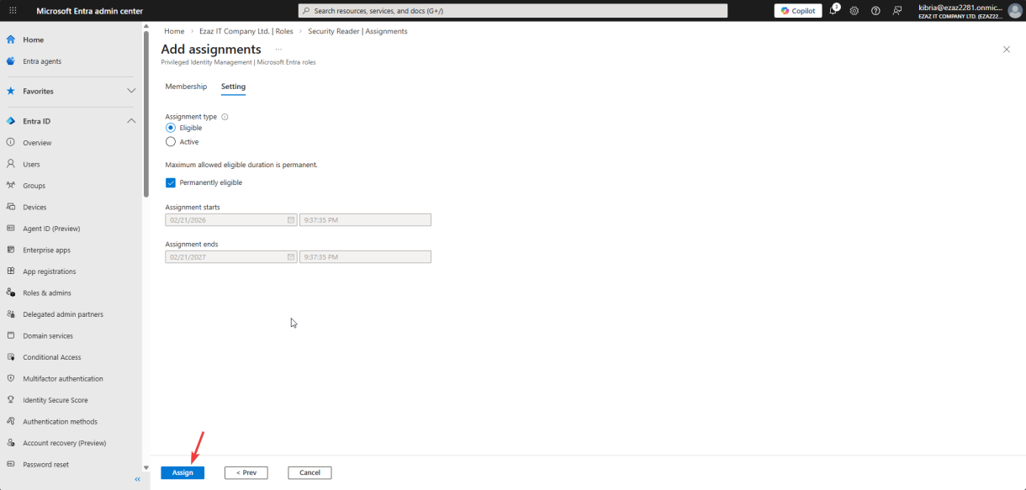Click the Agent ID (Preview) icon
The image size is (1026, 490).
(x=11, y=229)
